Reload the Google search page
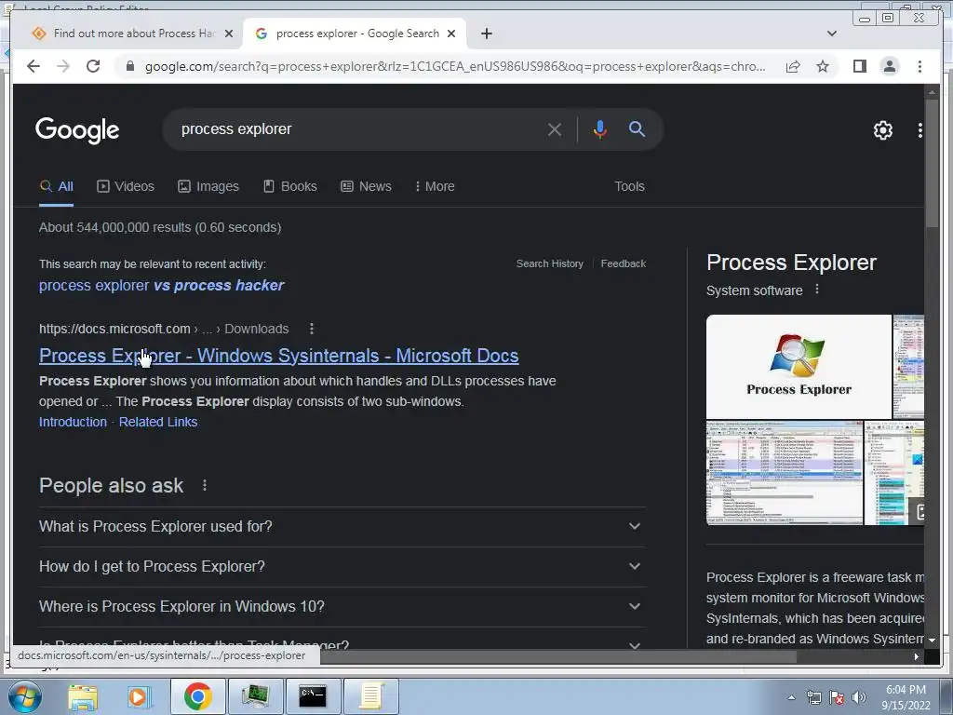Viewport: 953px width, 715px height. point(93,66)
